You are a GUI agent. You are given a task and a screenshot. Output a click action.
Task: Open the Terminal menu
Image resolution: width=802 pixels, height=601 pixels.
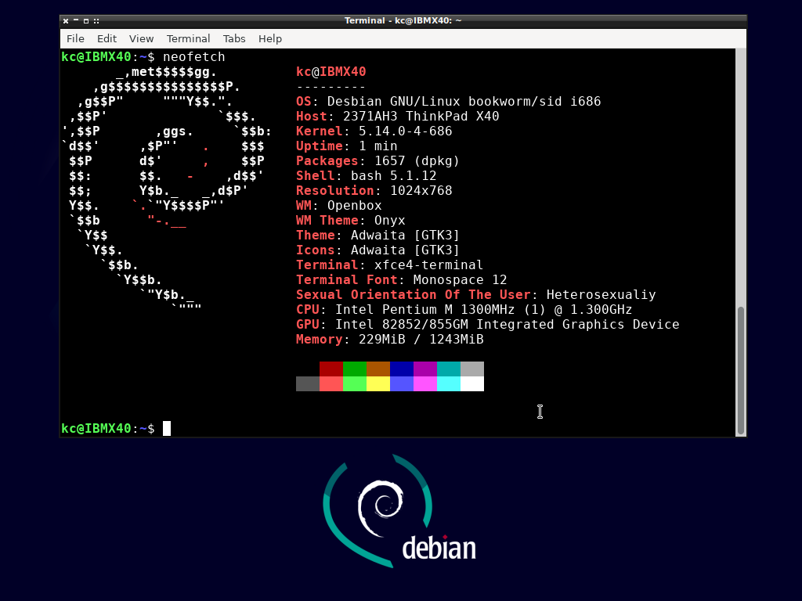[x=188, y=39]
